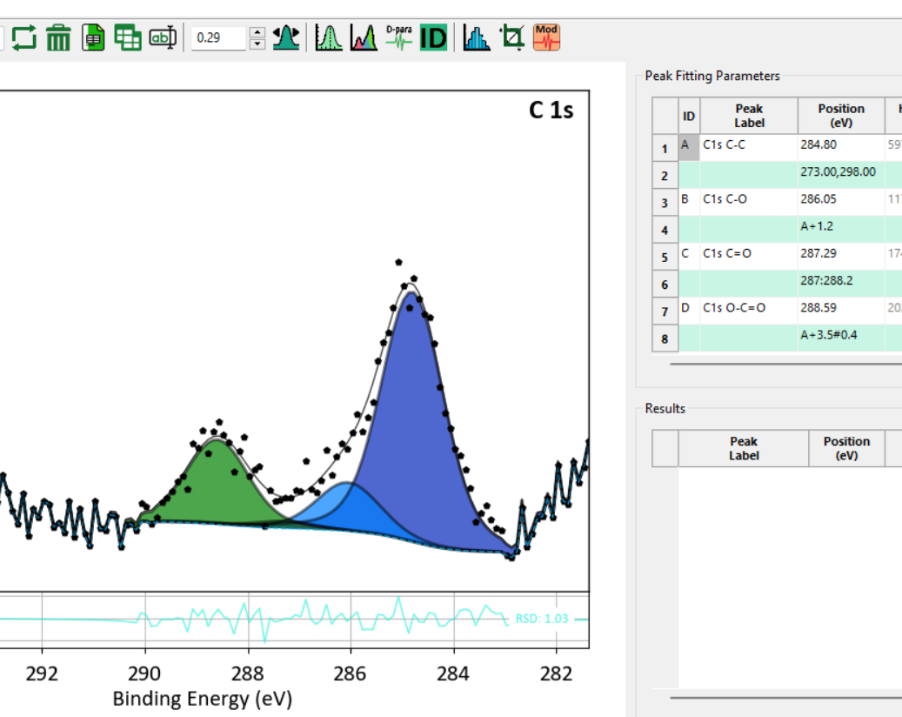Click the green ID identification icon
This screenshot has width=902, height=717.
point(433,38)
